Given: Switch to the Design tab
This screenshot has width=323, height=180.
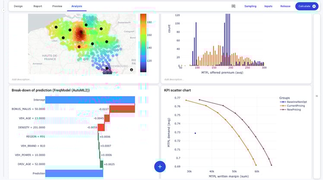Looking at the screenshot, I should coord(18,6).
